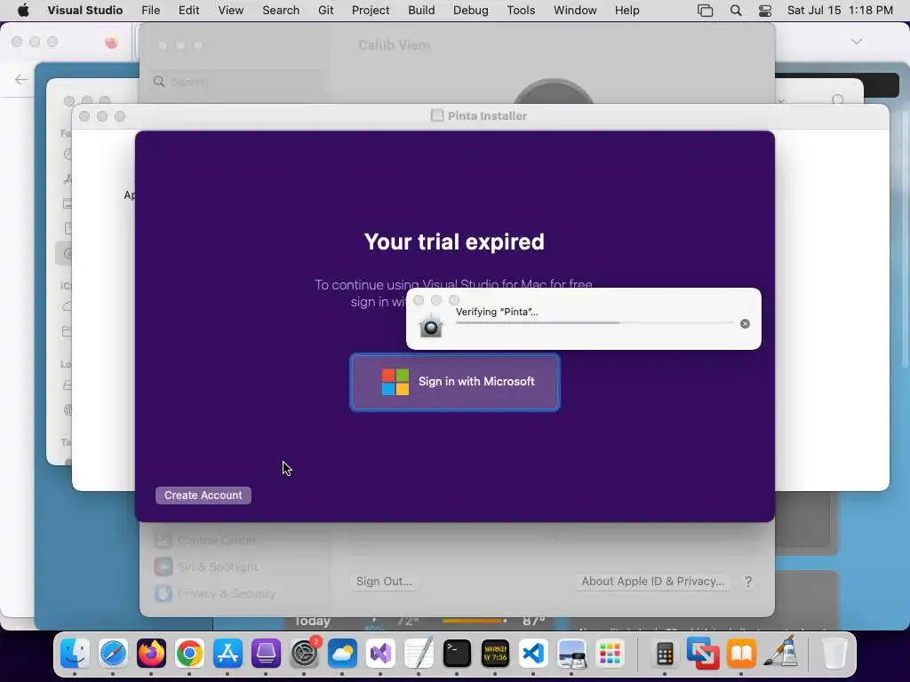Cancel the Verifying Pinta progress
This screenshot has width=910, height=682.
pyautogui.click(x=746, y=323)
